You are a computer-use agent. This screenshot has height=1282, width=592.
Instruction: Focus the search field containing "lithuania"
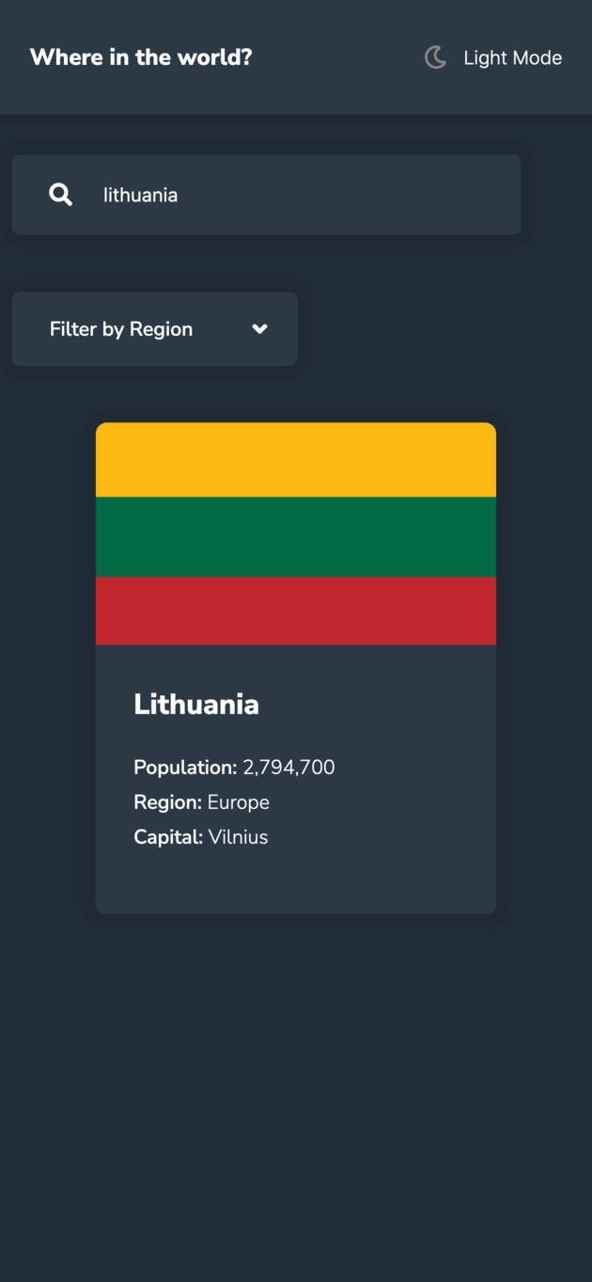point(301,195)
